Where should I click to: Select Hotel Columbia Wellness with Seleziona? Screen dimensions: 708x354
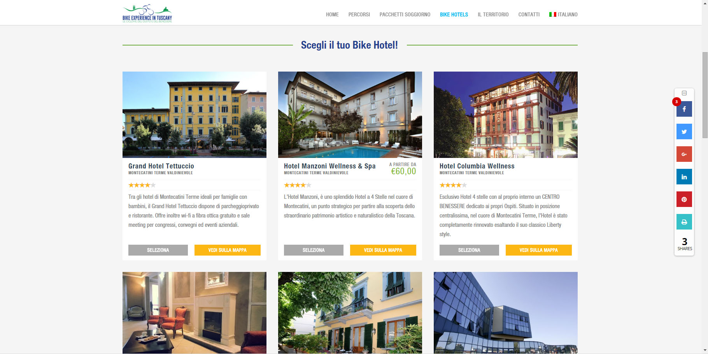click(x=469, y=250)
